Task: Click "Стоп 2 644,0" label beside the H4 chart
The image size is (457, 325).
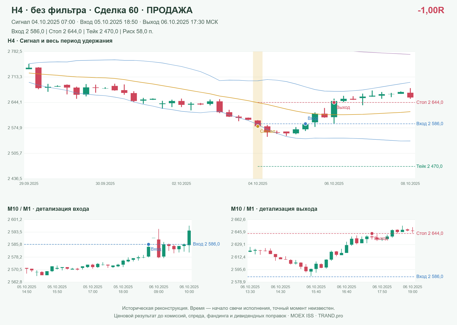Action: [x=430, y=102]
